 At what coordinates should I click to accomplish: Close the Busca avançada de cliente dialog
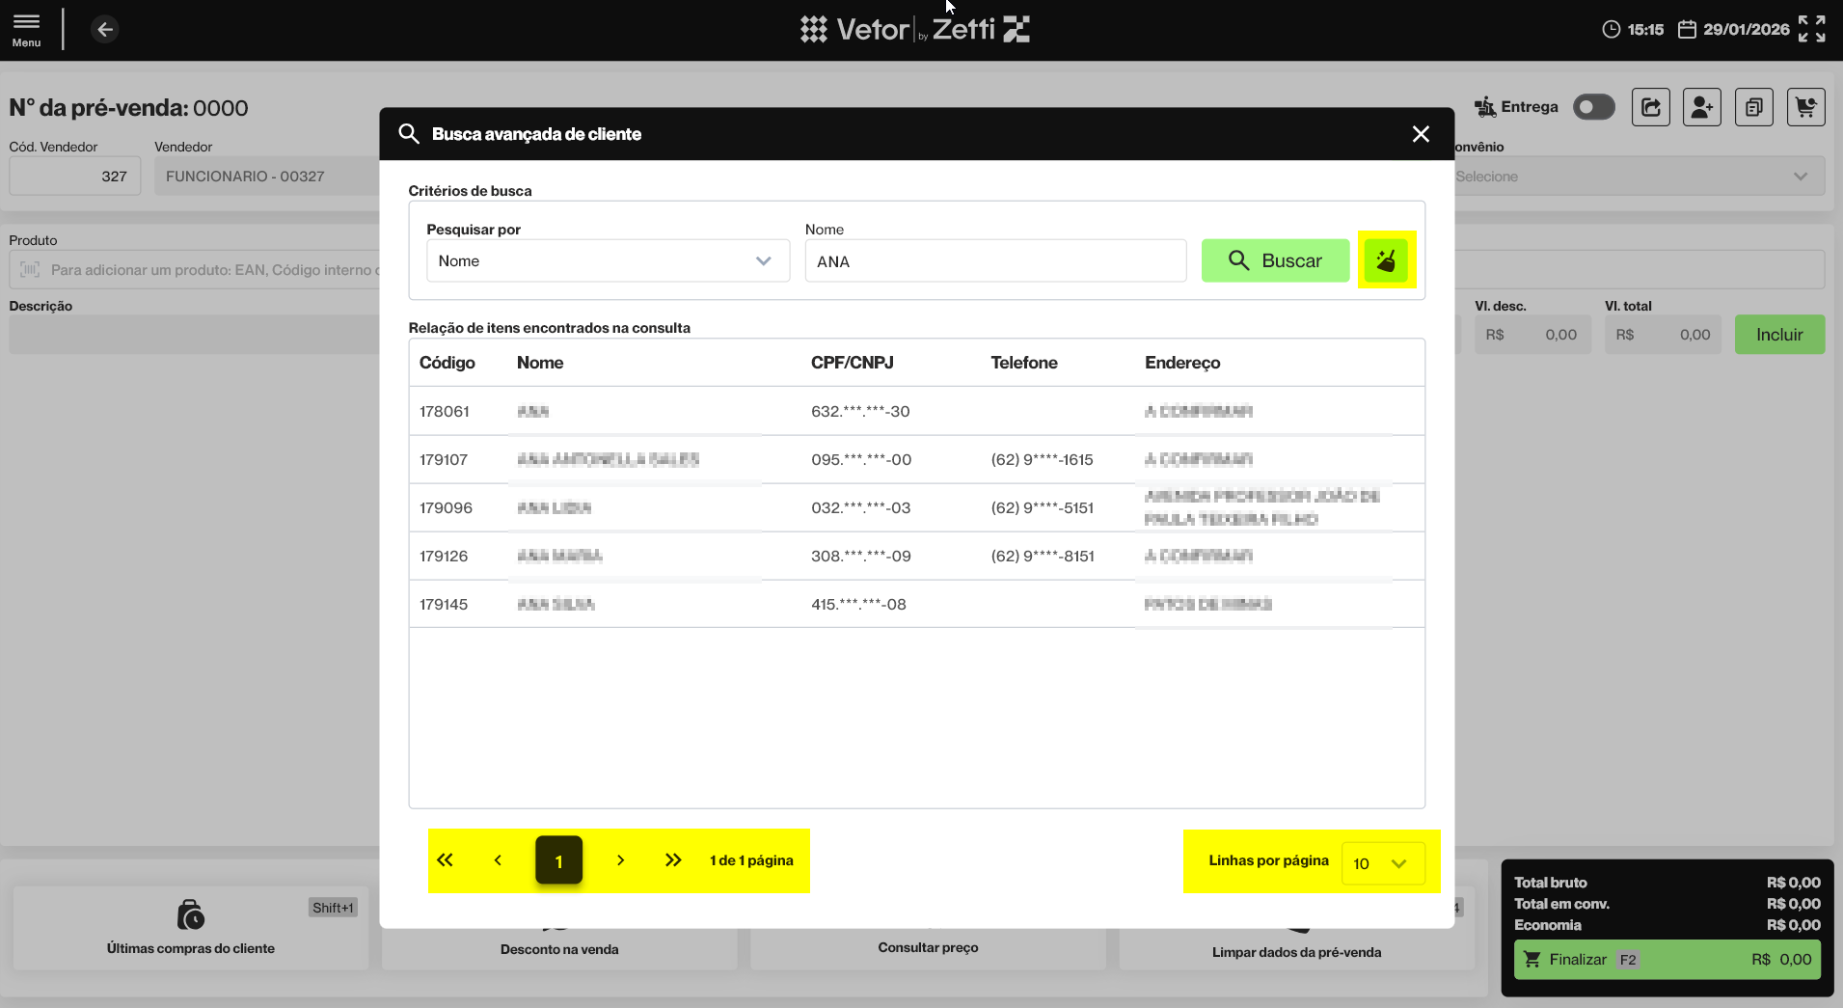(1420, 134)
